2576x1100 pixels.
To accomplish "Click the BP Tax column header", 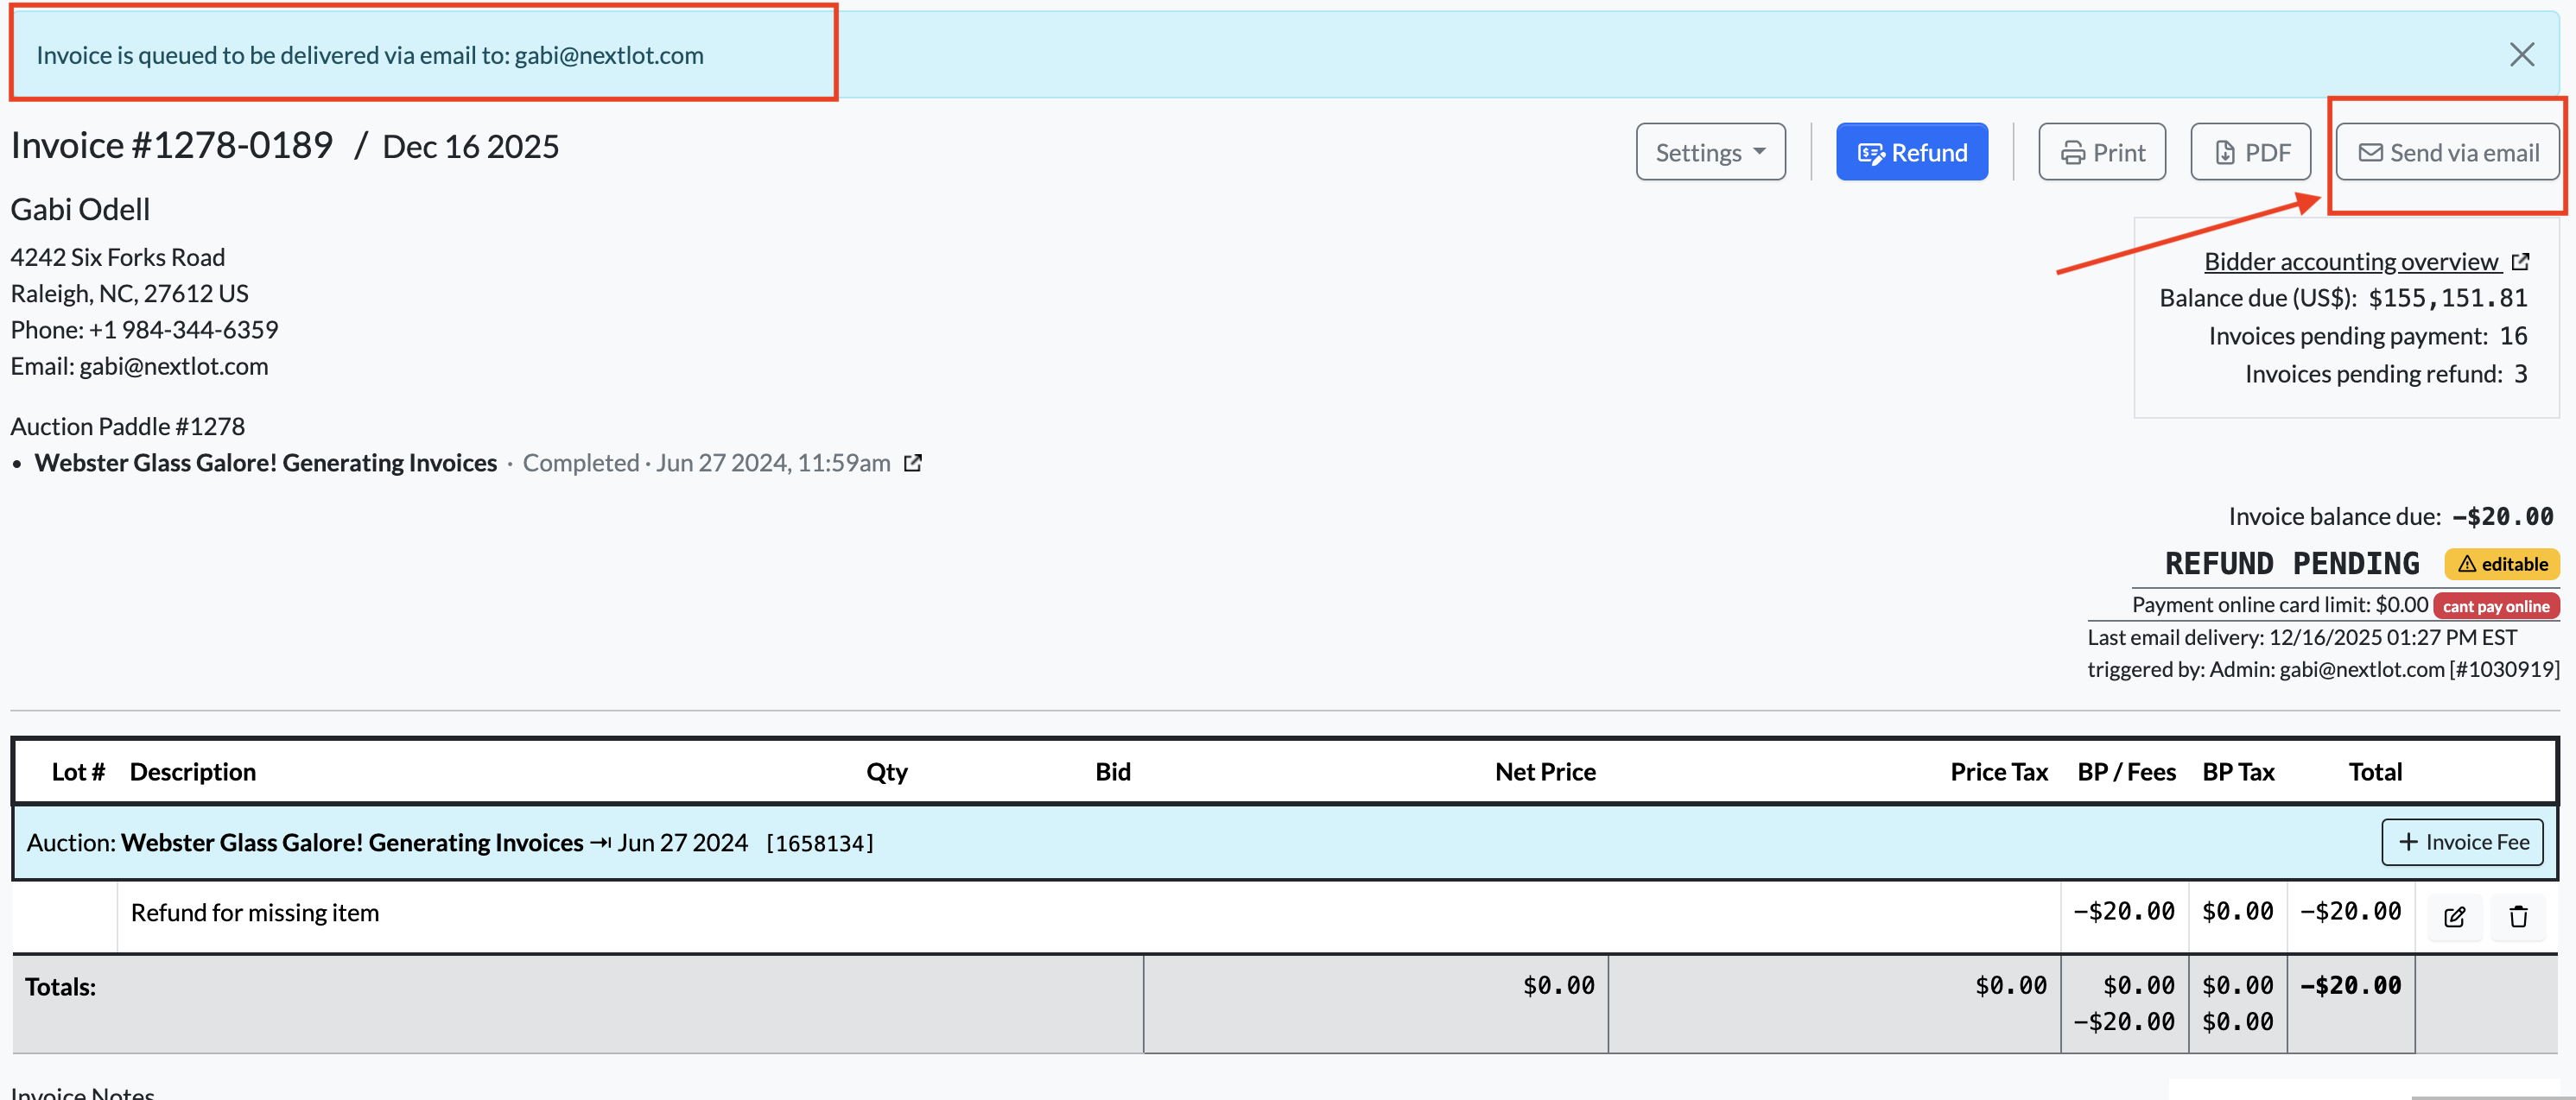I will 2238,771.
